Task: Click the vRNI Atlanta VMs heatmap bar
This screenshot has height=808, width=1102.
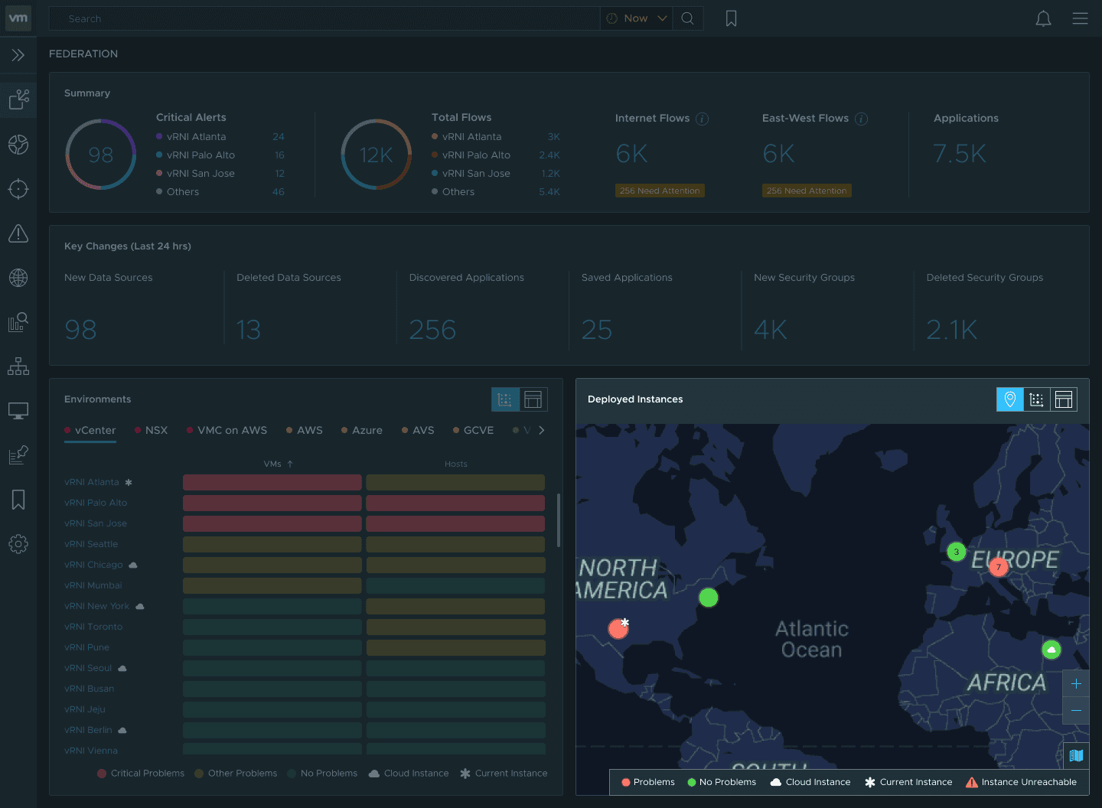Action: point(272,482)
